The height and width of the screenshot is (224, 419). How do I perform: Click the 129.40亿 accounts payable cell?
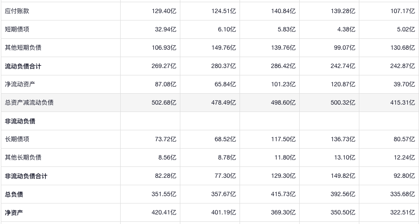tap(164, 11)
